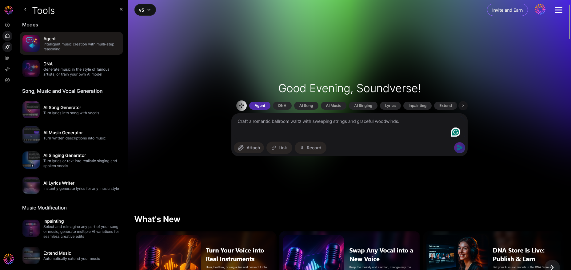Open the Library icon in sidebar
Viewport: 571px width, 270px height.
tap(7, 58)
